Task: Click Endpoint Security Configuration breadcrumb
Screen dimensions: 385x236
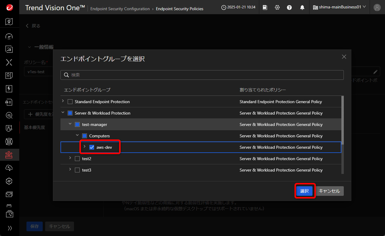Action: click(120, 9)
